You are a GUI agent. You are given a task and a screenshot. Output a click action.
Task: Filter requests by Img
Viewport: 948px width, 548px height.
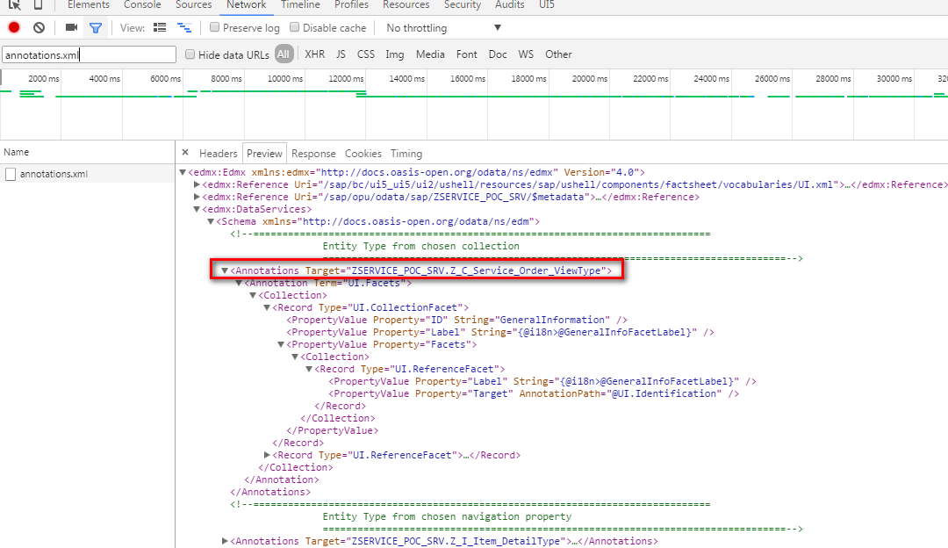395,54
